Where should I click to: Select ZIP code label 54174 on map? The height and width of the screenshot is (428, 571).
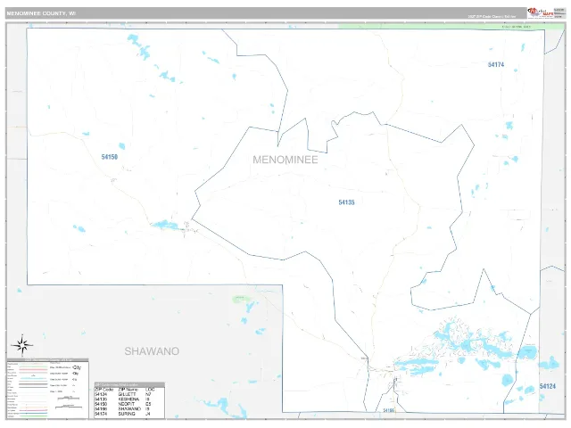pos(496,64)
